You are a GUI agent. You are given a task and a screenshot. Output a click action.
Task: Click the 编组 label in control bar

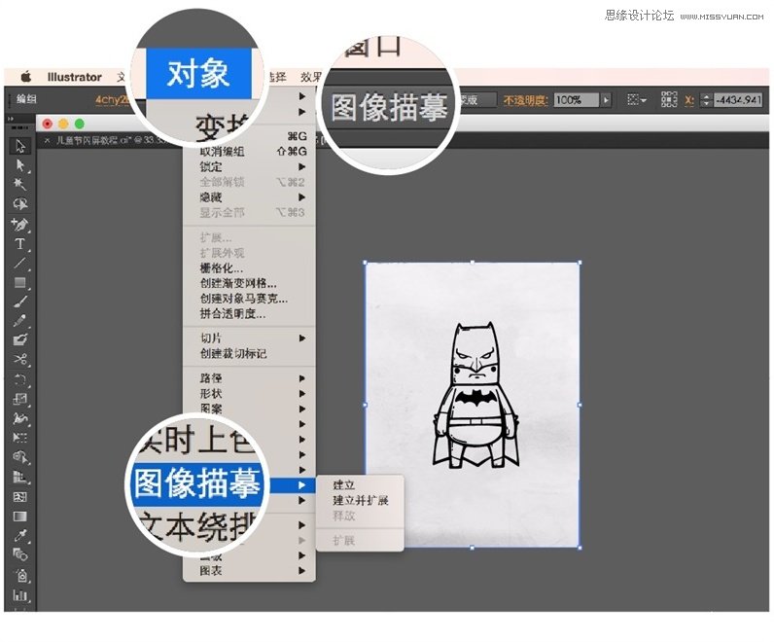(x=26, y=99)
